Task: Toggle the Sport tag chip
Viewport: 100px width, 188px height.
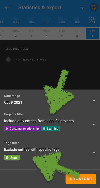Action: 12,158
